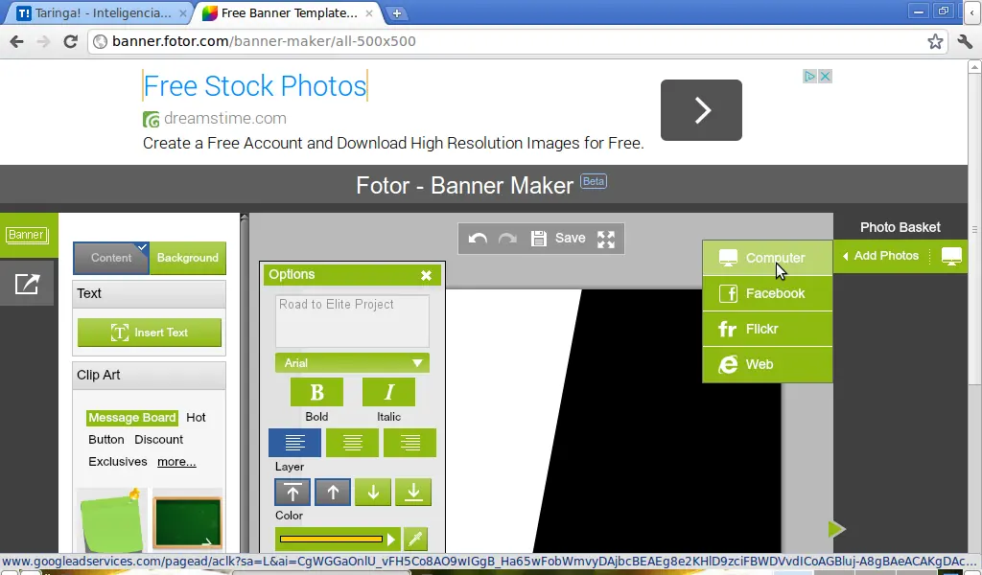Align text to the left
The width and height of the screenshot is (982, 575).
pyautogui.click(x=295, y=443)
